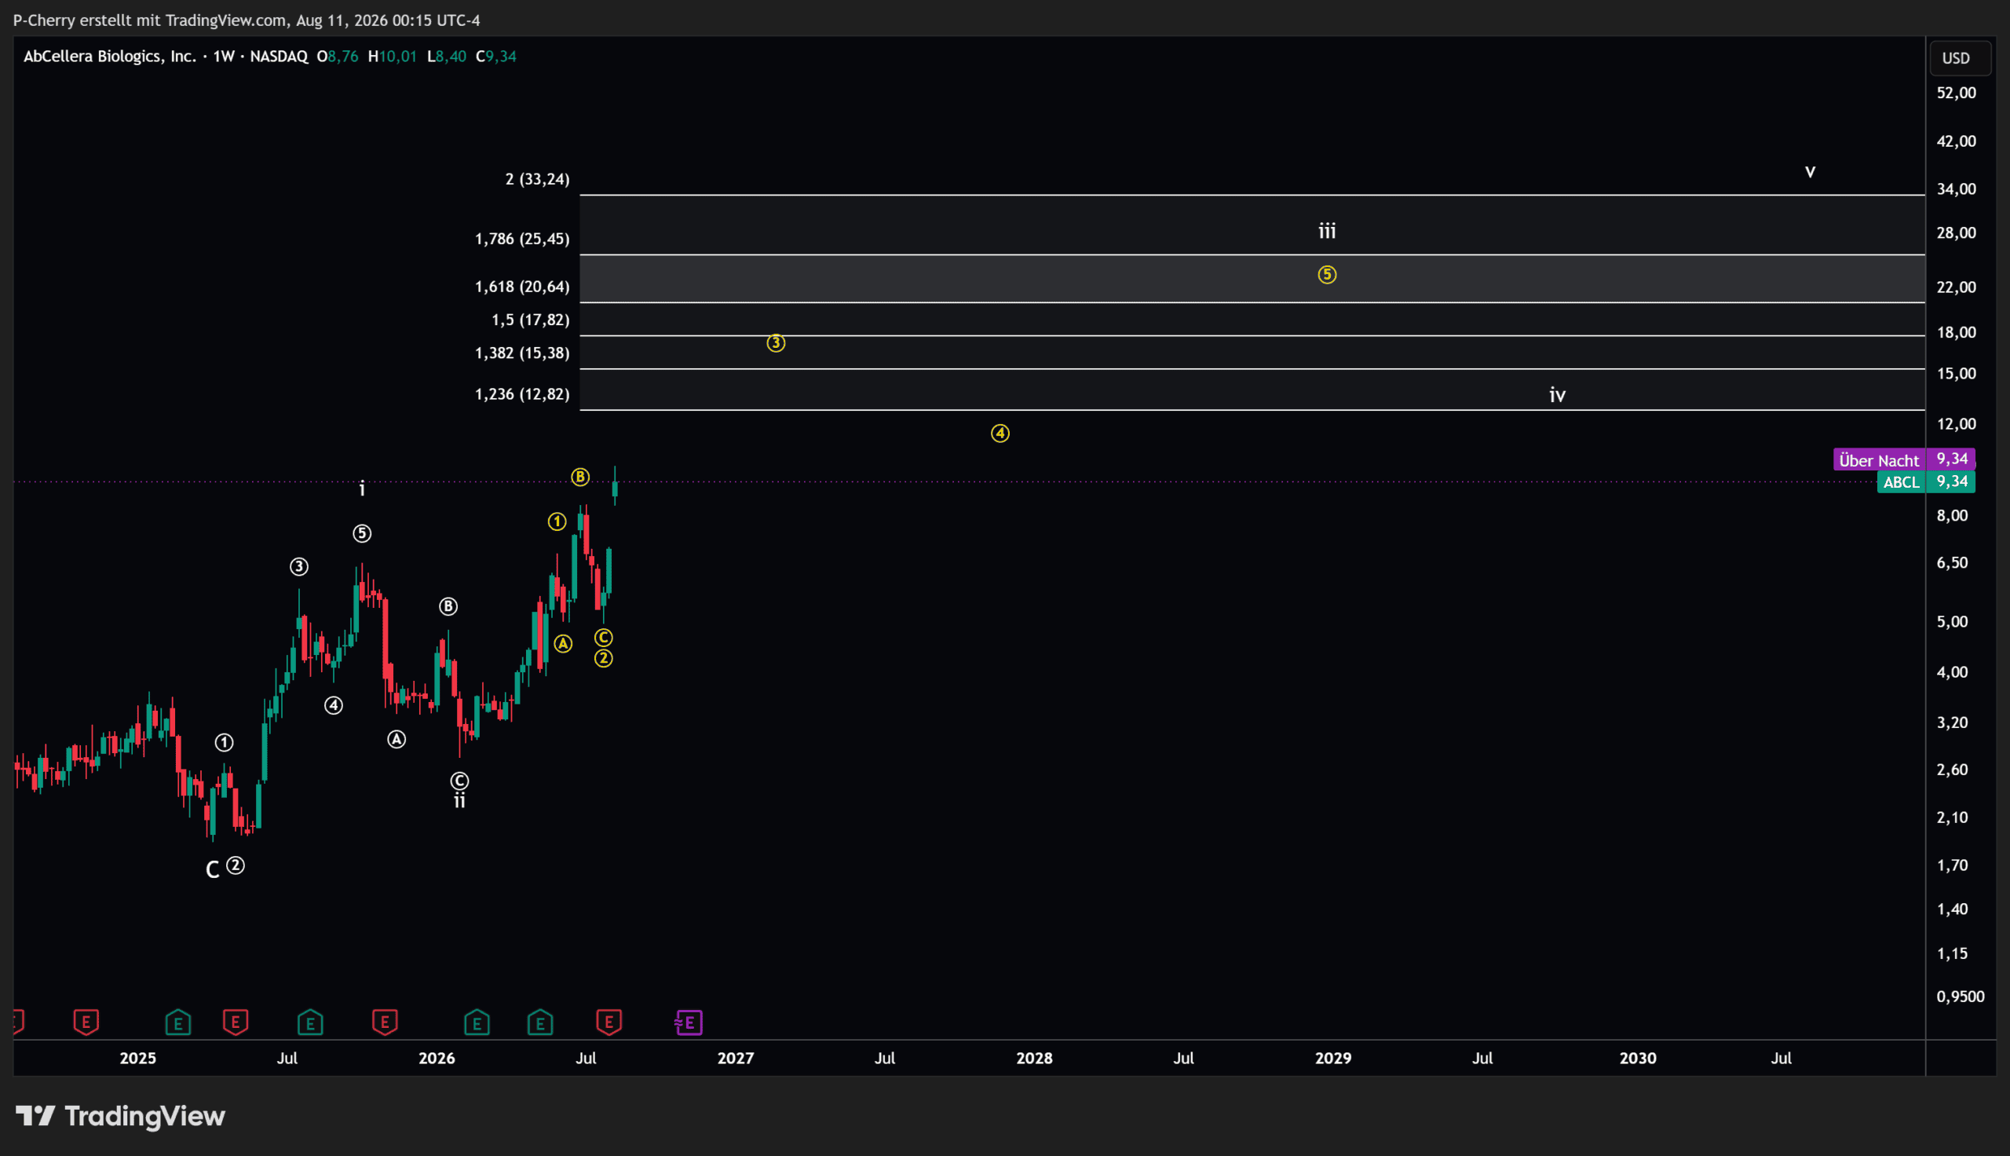
Task: Select the white circled 4 wave label
Action: tap(333, 705)
